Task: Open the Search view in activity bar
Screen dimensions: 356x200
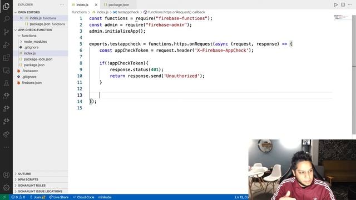Action: point(6,19)
